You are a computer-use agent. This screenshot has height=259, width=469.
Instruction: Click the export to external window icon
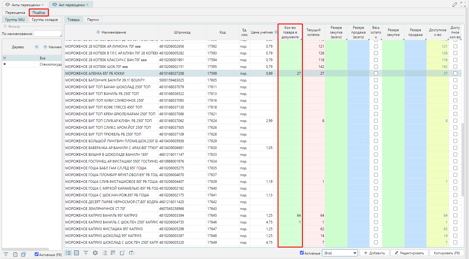pyautogui.click(x=122, y=253)
